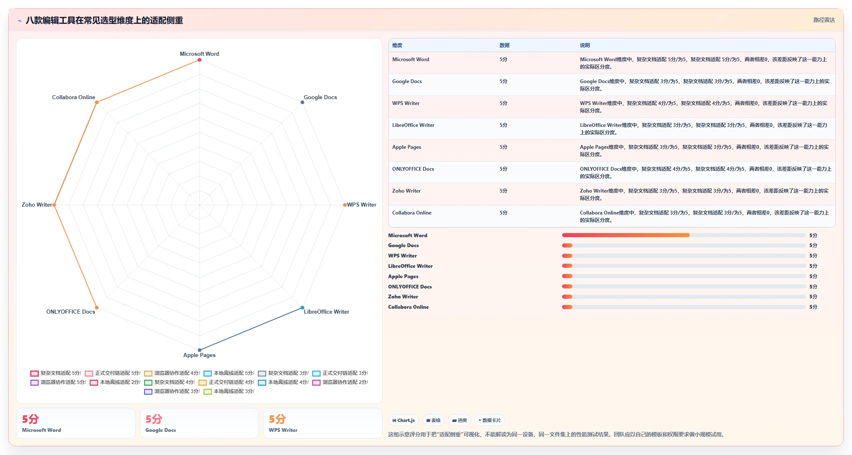Click the ONLYOFFICE Docs radar data point
Screen dimensions: 852x455
coord(96,307)
